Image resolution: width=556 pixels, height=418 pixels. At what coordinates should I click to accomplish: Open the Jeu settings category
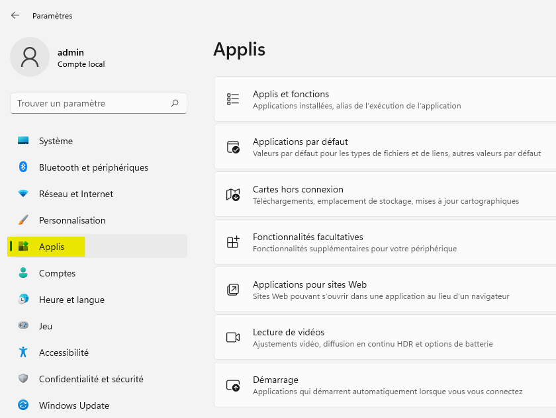(45, 326)
